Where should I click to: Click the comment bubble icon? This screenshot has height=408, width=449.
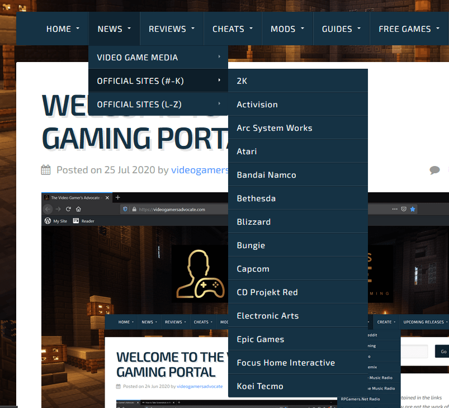[434, 170]
